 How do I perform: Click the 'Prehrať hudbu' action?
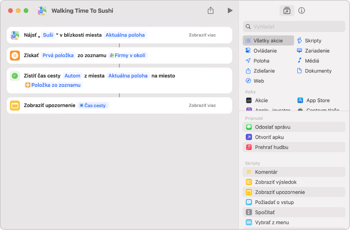click(271, 147)
